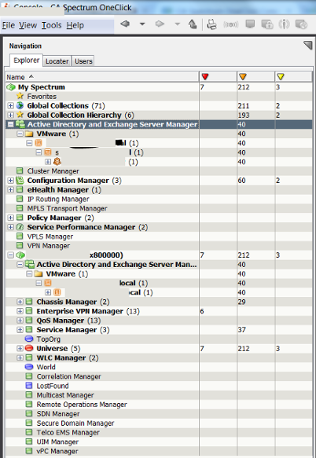Click the forward navigation arrow in the toolbar
The image size is (316, 458).
coord(160,24)
